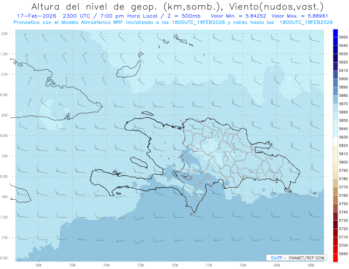Click the '1800UTC_18FEB2026' valid-until time text
The width and height of the screenshot is (349, 269).
[x=306, y=22]
